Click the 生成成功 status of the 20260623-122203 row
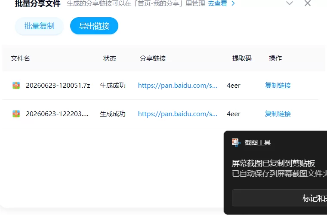The width and height of the screenshot is (327, 215). click(x=113, y=114)
